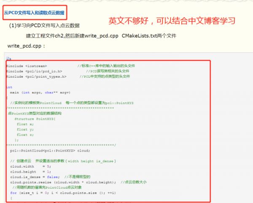Click the copy-code icon above the code block
Screen dimensions: 253x203
[8, 59]
